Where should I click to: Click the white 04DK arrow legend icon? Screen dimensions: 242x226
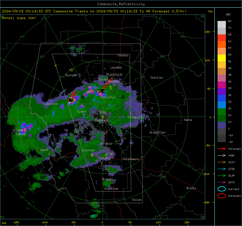(x=222, y=156)
